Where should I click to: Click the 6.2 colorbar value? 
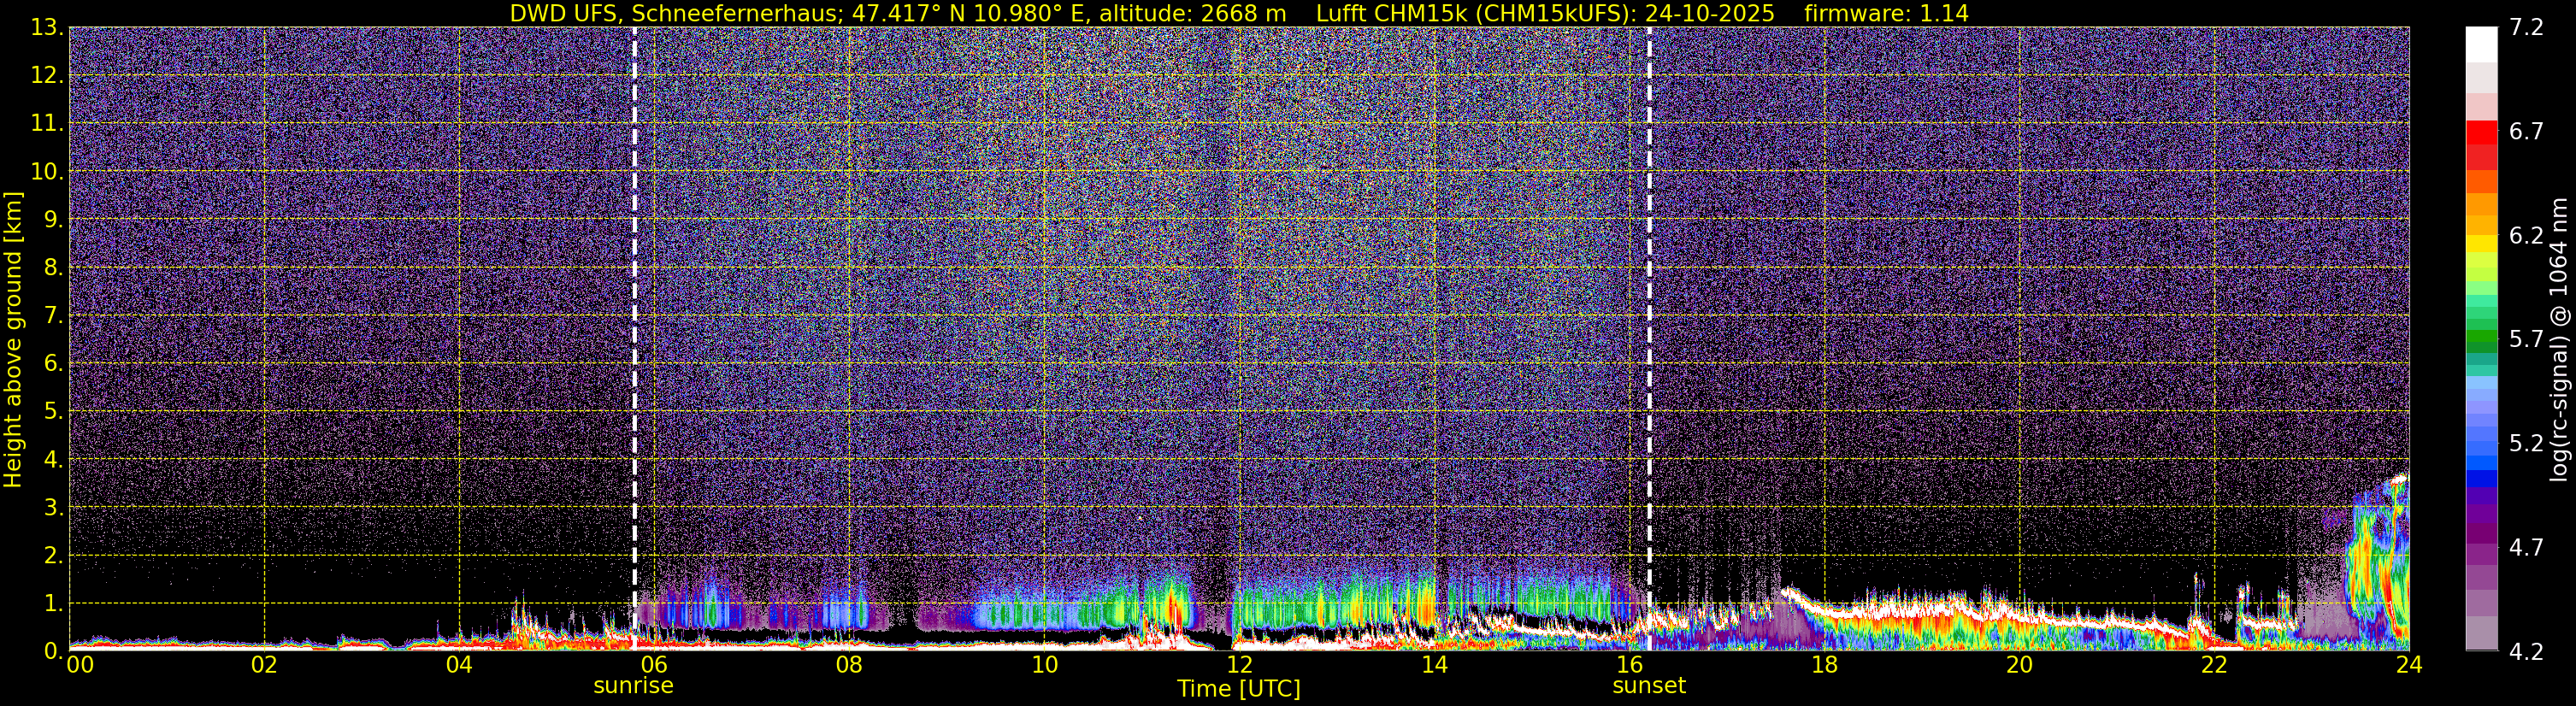pyautogui.click(x=2526, y=236)
